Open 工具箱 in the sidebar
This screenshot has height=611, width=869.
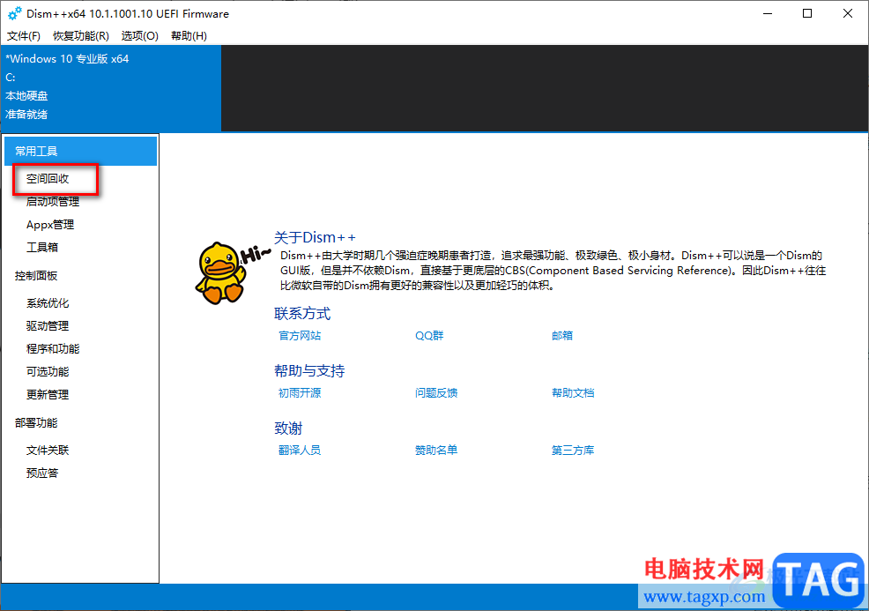[x=42, y=247]
